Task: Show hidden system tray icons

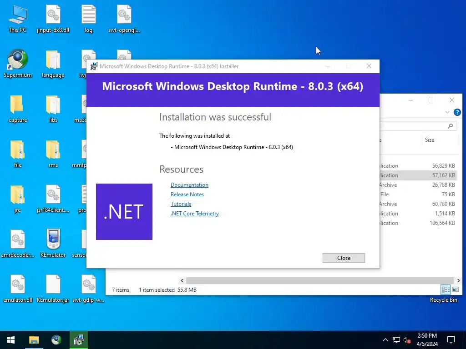Action: 385,340
